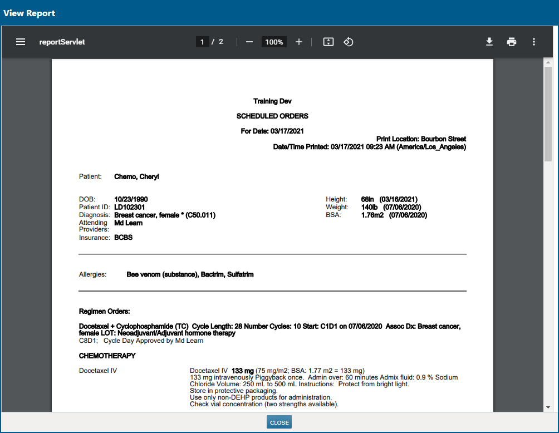The height and width of the screenshot is (433, 559).
Task: Rotate the report page clockwise
Action: click(x=349, y=41)
